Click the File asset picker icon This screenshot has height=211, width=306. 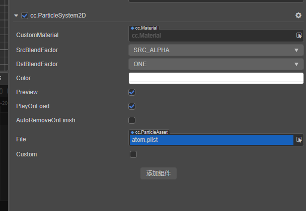coord(299,140)
